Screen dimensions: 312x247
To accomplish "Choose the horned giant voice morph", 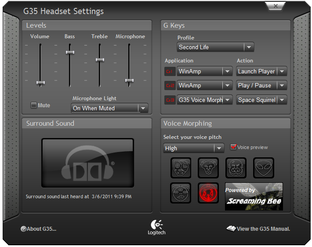I will (x=208, y=168).
